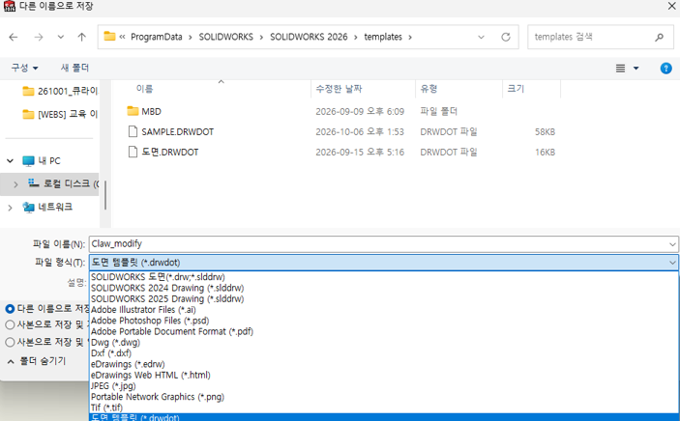Go back with the left arrow
680x421 pixels.
[14, 38]
